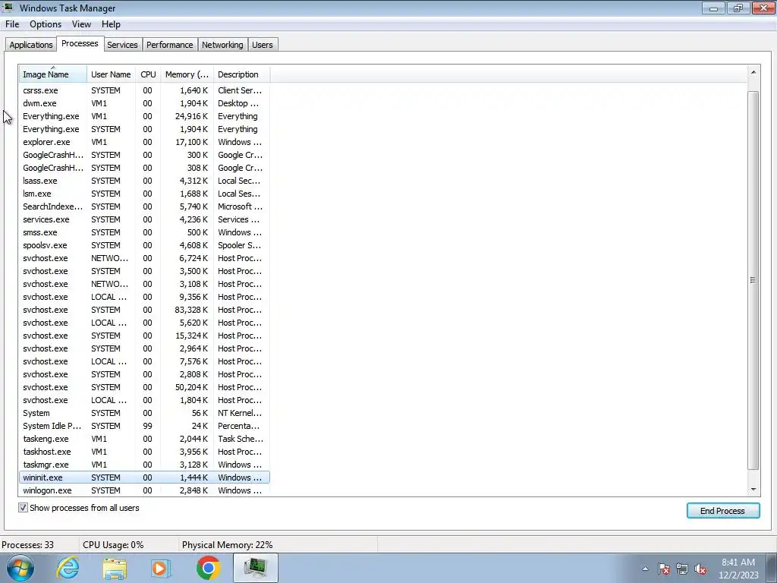
Task: Select the explorer.exe process
Action: [x=144, y=142]
